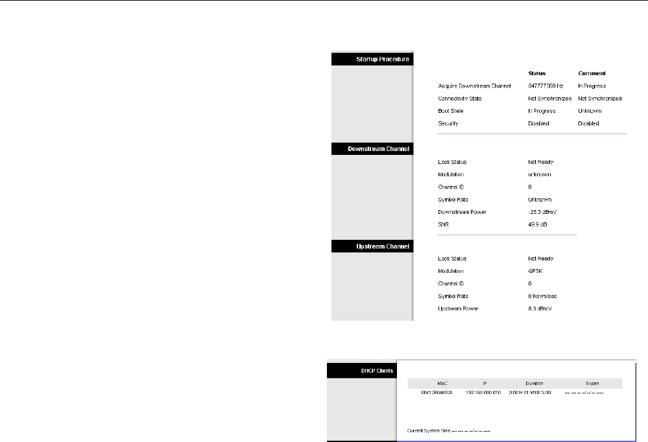Click Downstream Channel's Lock Status label

click(x=452, y=162)
